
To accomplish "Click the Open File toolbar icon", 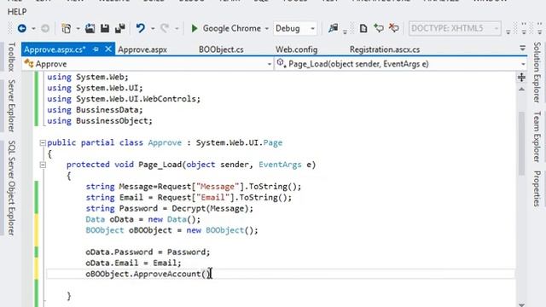I will [x=90, y=28].
